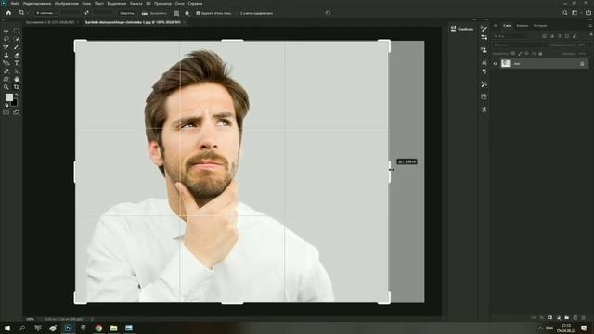Select the Move tool
594x334 pixels.
pyautogui.click(x=6, y=31)
